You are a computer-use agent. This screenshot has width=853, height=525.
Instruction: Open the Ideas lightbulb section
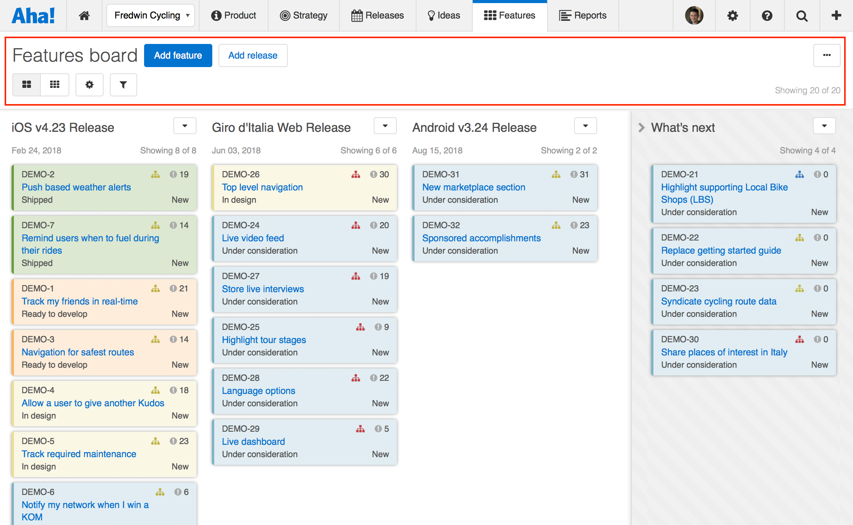[x=443, y=15]
